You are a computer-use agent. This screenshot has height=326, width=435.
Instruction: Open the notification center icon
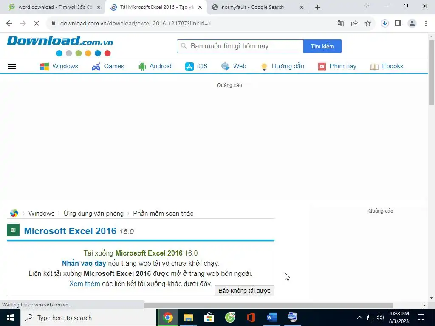pos(421,318)
